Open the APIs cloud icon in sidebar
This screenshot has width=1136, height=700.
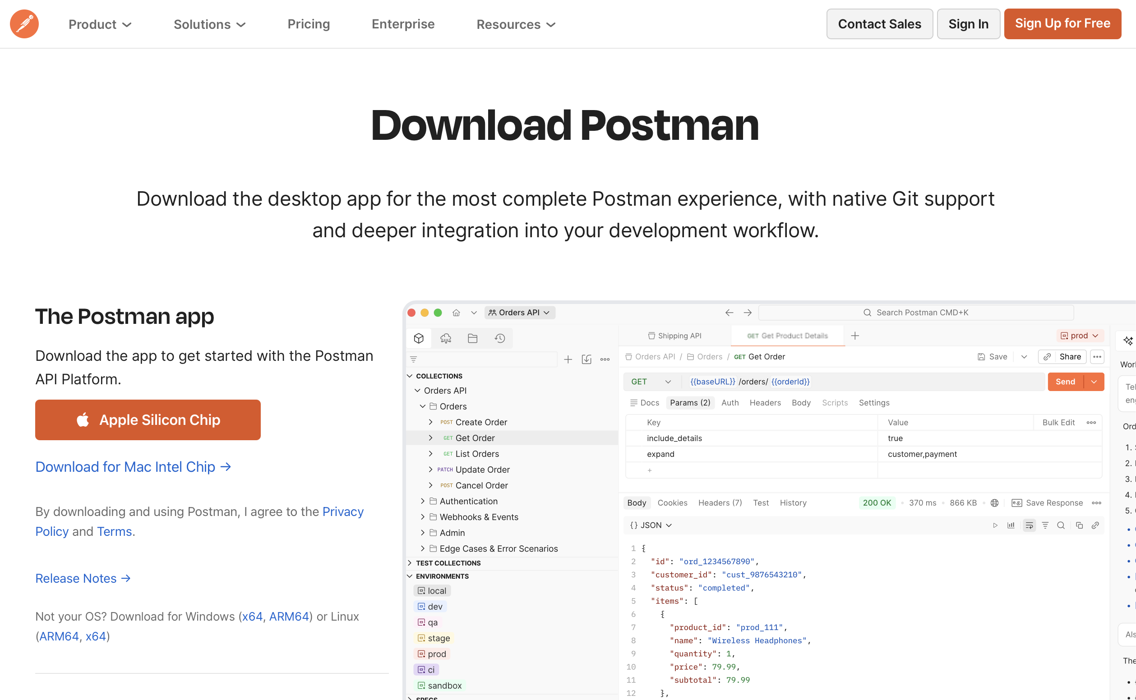pos(445,338)
